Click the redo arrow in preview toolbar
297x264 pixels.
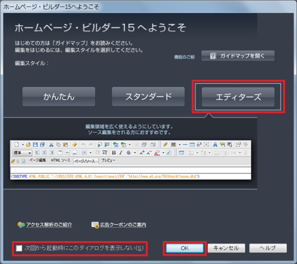click(x=91, y=145)
